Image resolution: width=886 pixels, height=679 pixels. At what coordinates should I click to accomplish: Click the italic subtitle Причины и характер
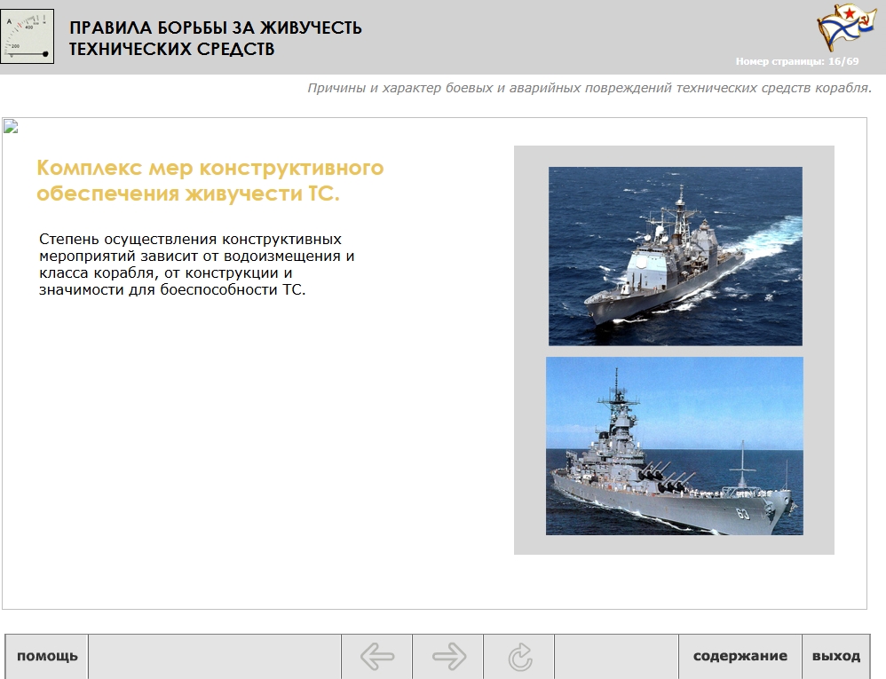[589, 88]
